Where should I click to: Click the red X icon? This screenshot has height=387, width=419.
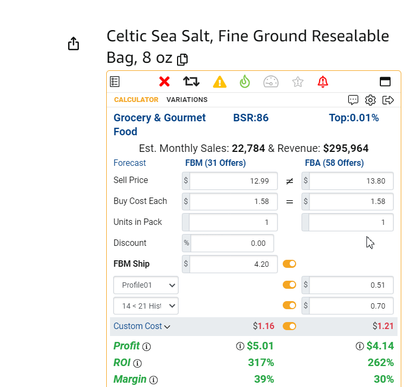(x=164, y=82)
